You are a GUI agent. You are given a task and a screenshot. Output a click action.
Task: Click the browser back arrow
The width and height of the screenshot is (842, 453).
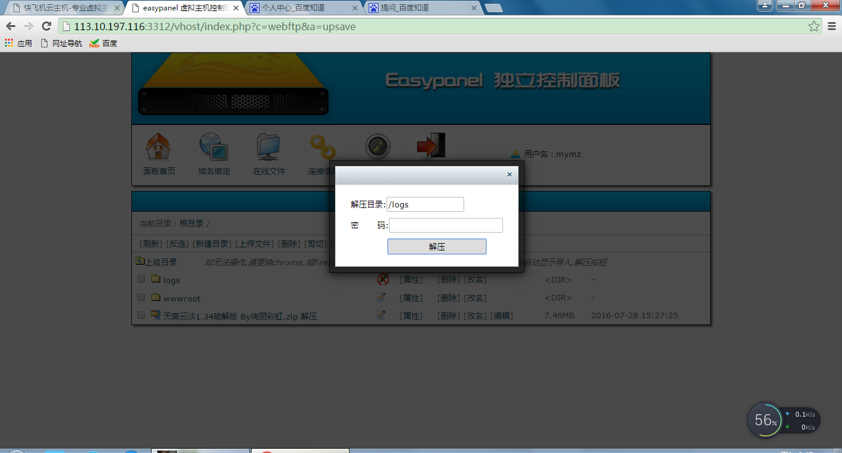(10, 26)
